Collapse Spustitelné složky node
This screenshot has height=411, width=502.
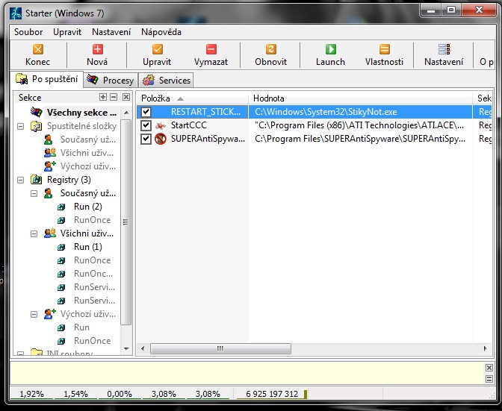(20, 127)
